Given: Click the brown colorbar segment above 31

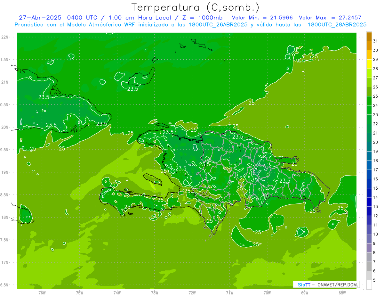Looking at the screenshot, I should [x=369, y=37].
